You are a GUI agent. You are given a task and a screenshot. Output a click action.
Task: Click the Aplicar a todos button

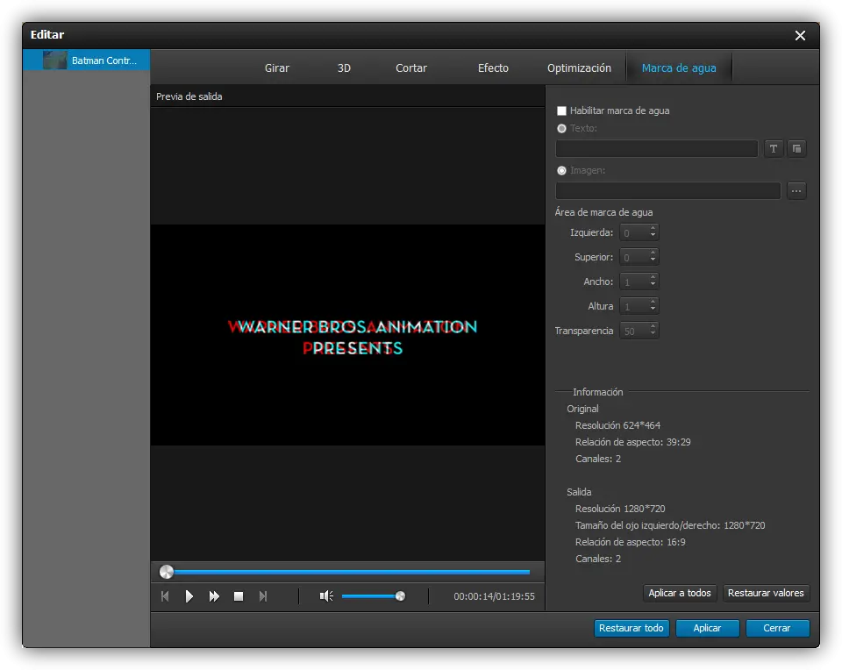pyautogui.click(x=680, y=594)
